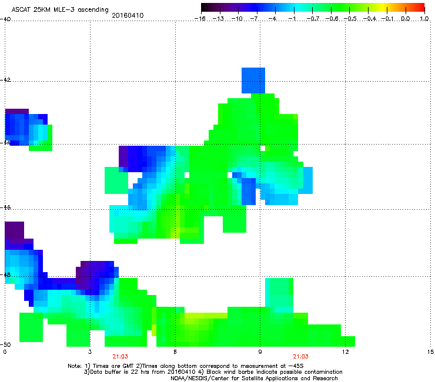Screen dimensions: 435x382
Task: Click the -7 color bar label
Action: 255,19
